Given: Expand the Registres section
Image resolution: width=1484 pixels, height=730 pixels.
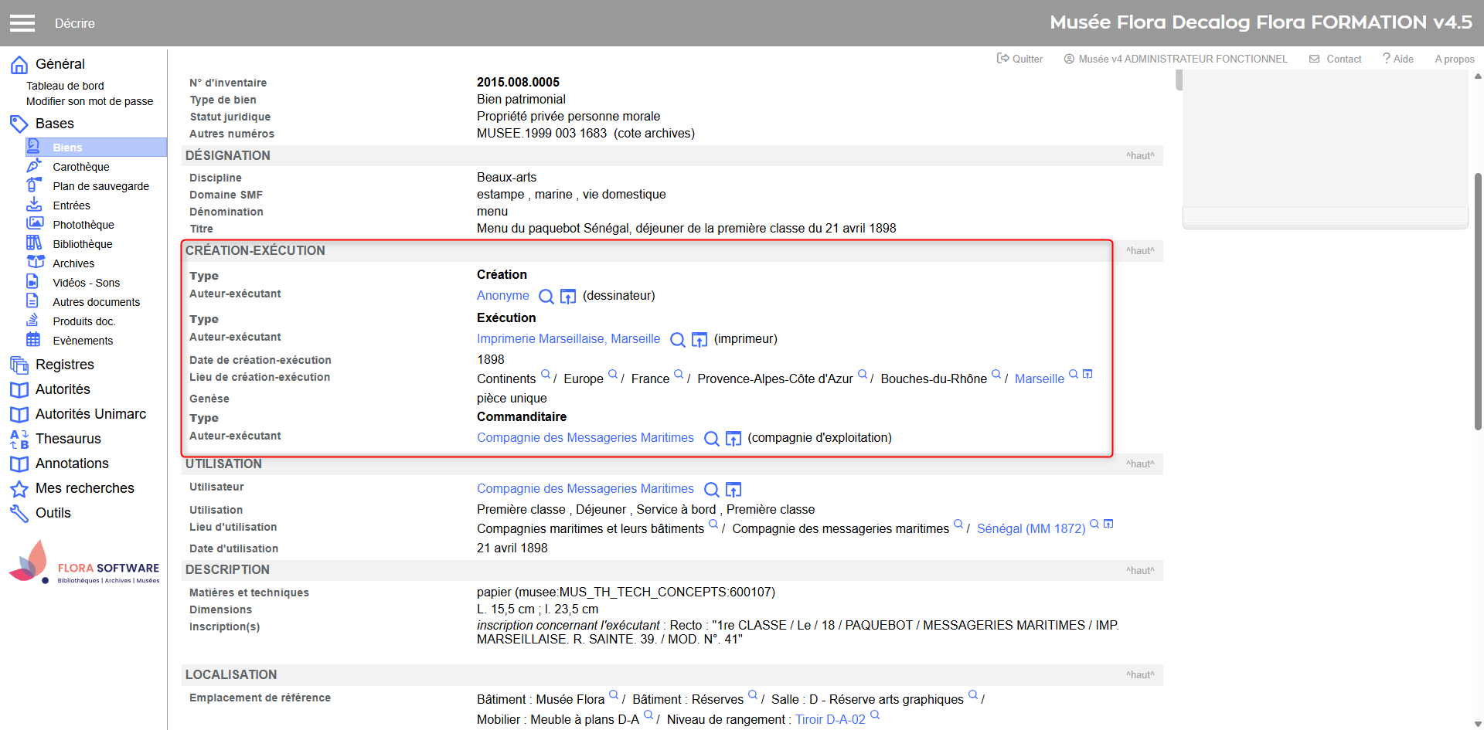Looking at the screenshot, I should (x=64, y=365).
